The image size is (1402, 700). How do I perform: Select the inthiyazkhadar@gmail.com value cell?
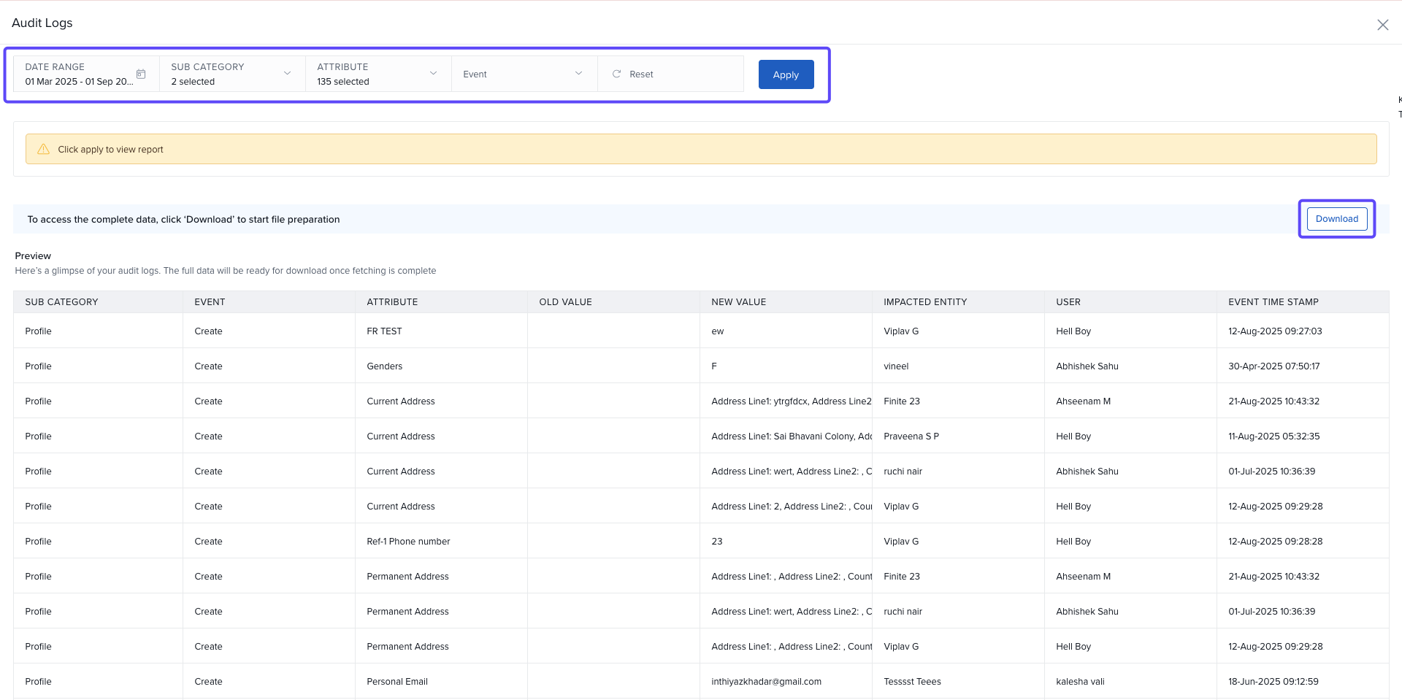(766, 682)
